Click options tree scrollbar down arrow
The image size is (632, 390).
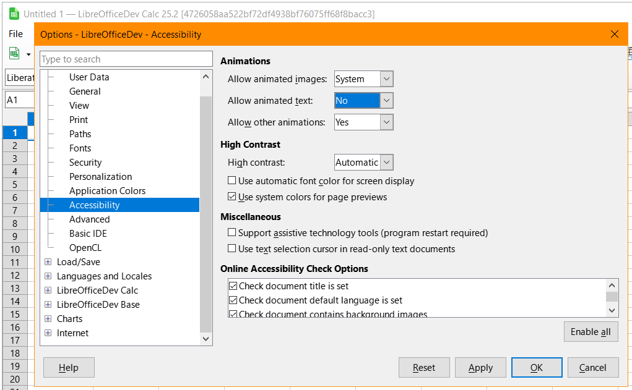tap(206, 339)
